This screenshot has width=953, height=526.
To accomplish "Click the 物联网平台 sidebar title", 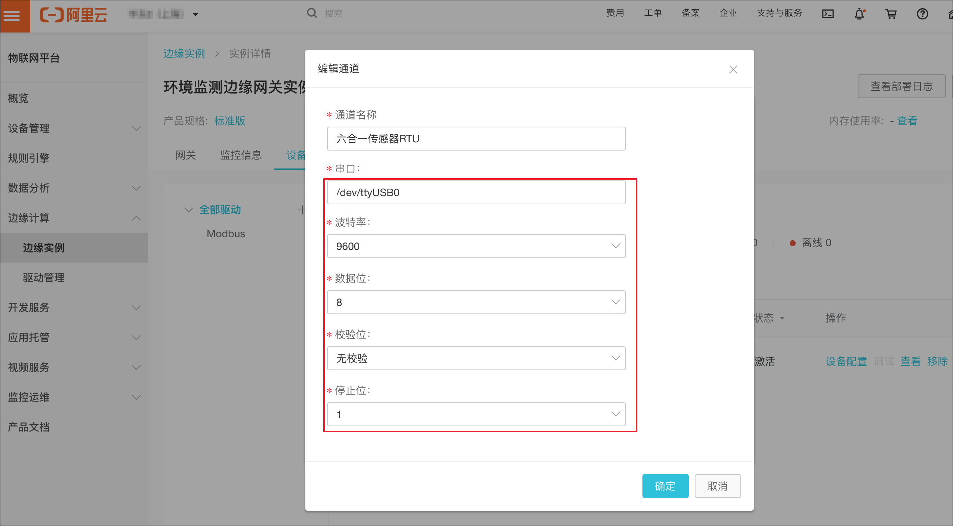I will (x=34, y=58).
